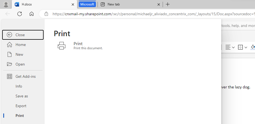Select Print in the left sidebar
This screenshot has width=255, height=124.
23,116
